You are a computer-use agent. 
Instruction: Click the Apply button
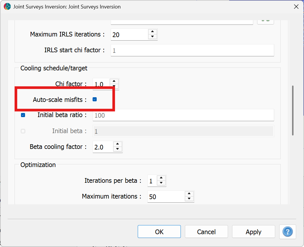click(254, 232)
